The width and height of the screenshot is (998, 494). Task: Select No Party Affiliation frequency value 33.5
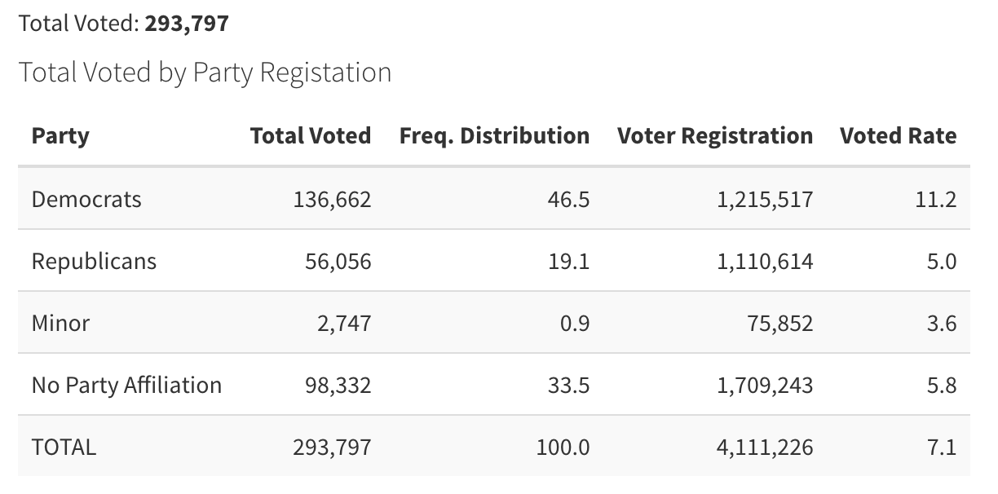571,385
